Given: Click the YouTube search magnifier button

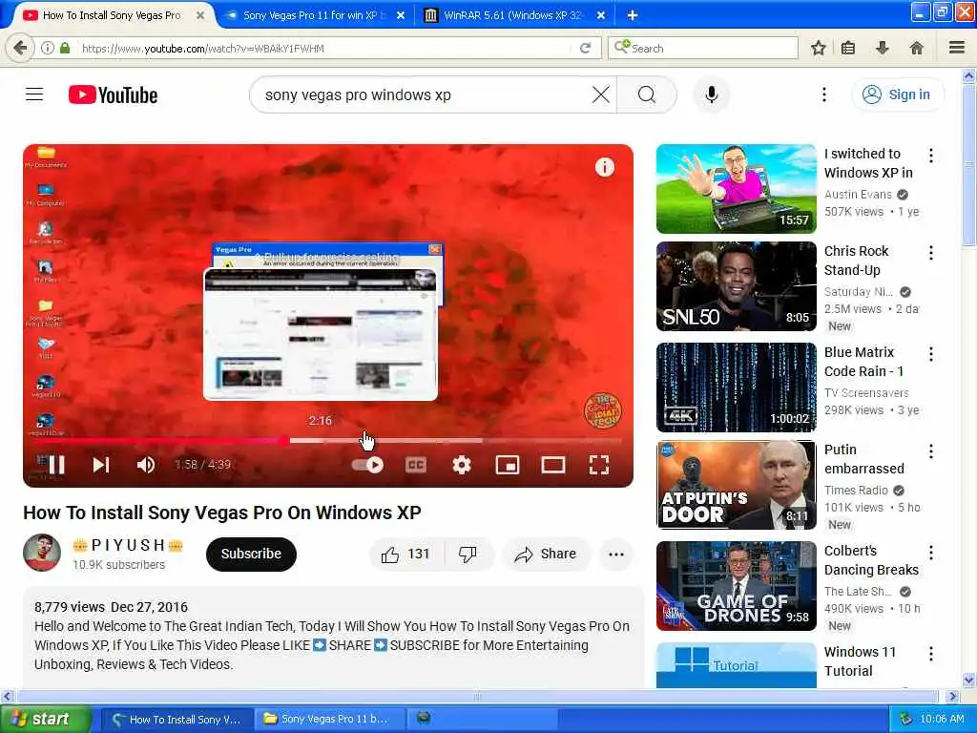Looking at the screenshot, I should (x=647, y=94).
